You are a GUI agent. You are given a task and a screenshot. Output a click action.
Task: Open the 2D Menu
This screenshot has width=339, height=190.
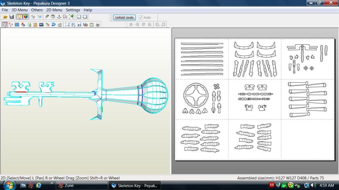point(54,10)
